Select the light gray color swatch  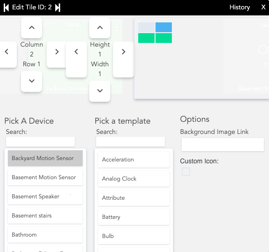click(x=146, y=27)
